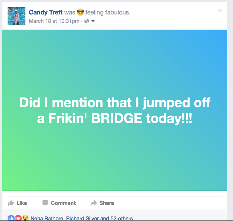233x221 pixels.
Task: Click the blue Like reaction icon
Action: pos(11,218)
